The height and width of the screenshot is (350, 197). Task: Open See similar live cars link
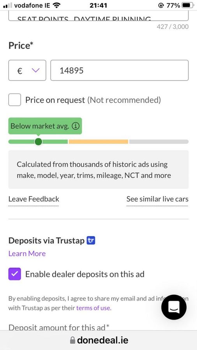[x=157, y=199]
